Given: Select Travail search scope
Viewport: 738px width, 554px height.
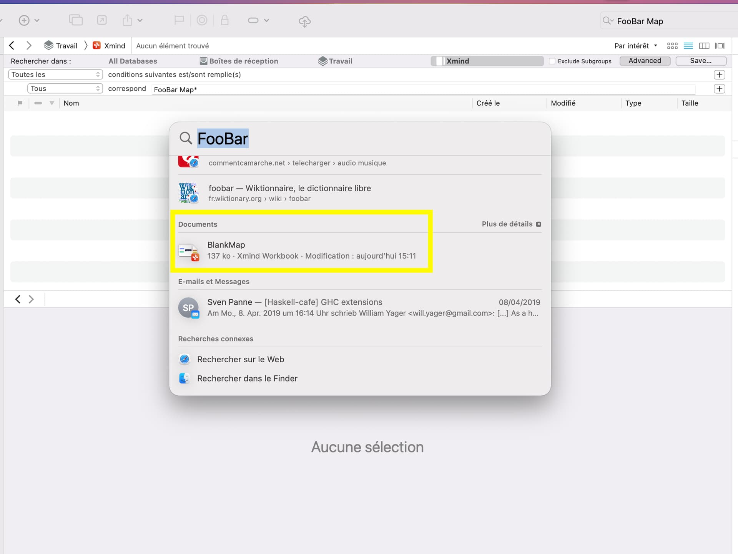Looking at the screenshot, I should [335, 61].
